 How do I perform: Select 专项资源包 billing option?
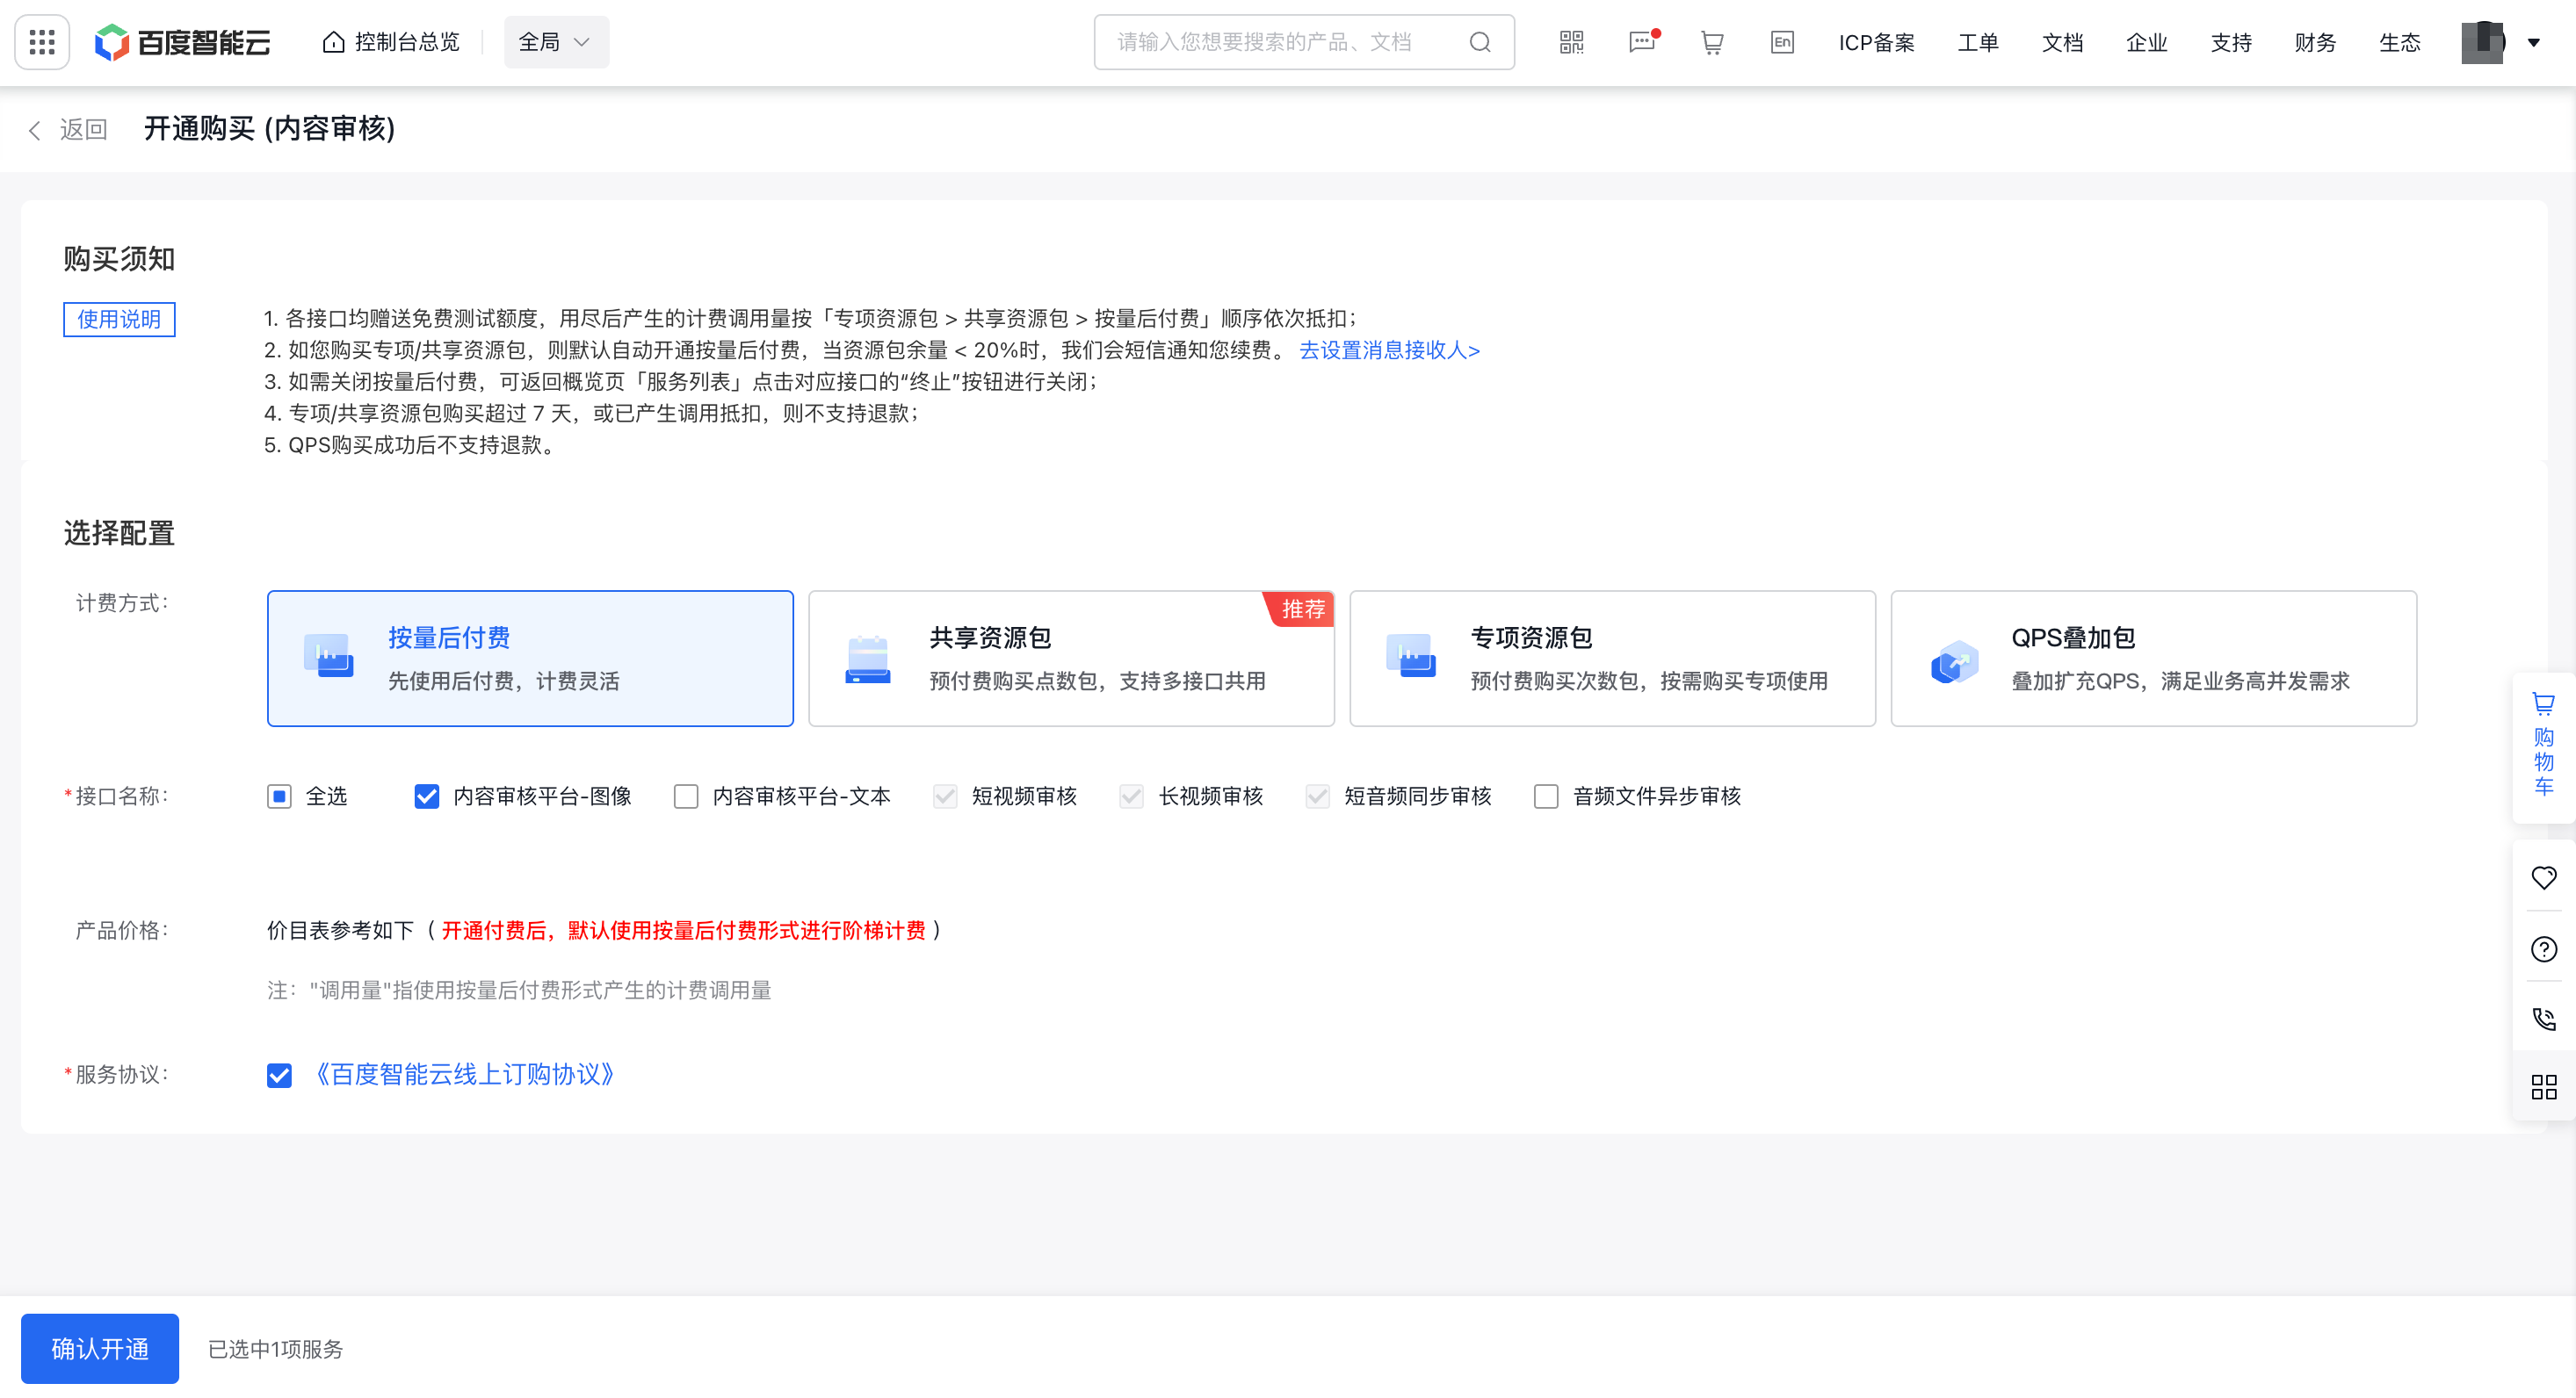[x=1612, y=659]
